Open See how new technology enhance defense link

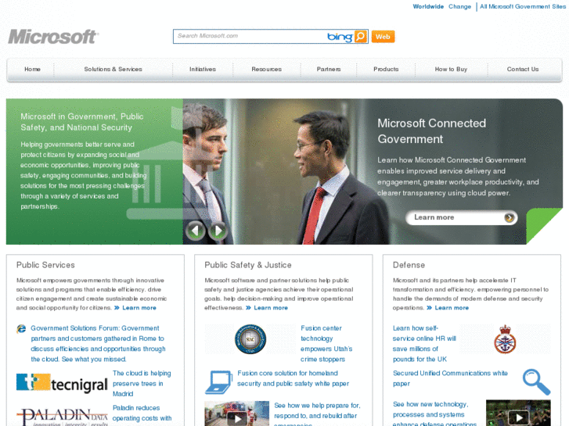pos(434,413)
